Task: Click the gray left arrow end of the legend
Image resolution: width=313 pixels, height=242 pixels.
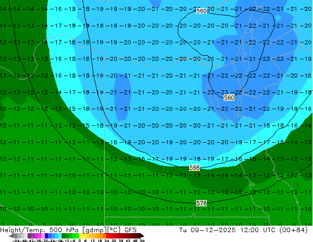Action: [11, 236]
